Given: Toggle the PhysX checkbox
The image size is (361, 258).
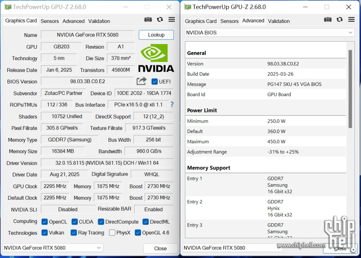Looking at the screenshot, I should click(112, 233).
